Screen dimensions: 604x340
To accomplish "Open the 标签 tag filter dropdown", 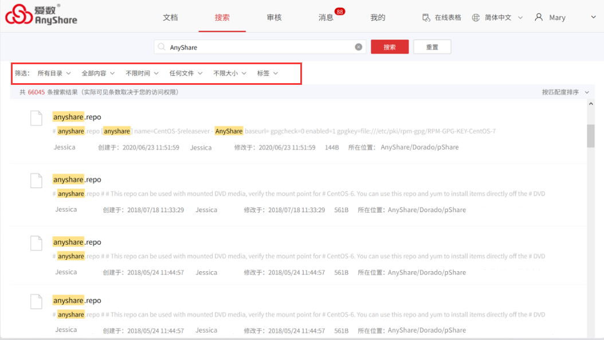I will pos(268,73).
